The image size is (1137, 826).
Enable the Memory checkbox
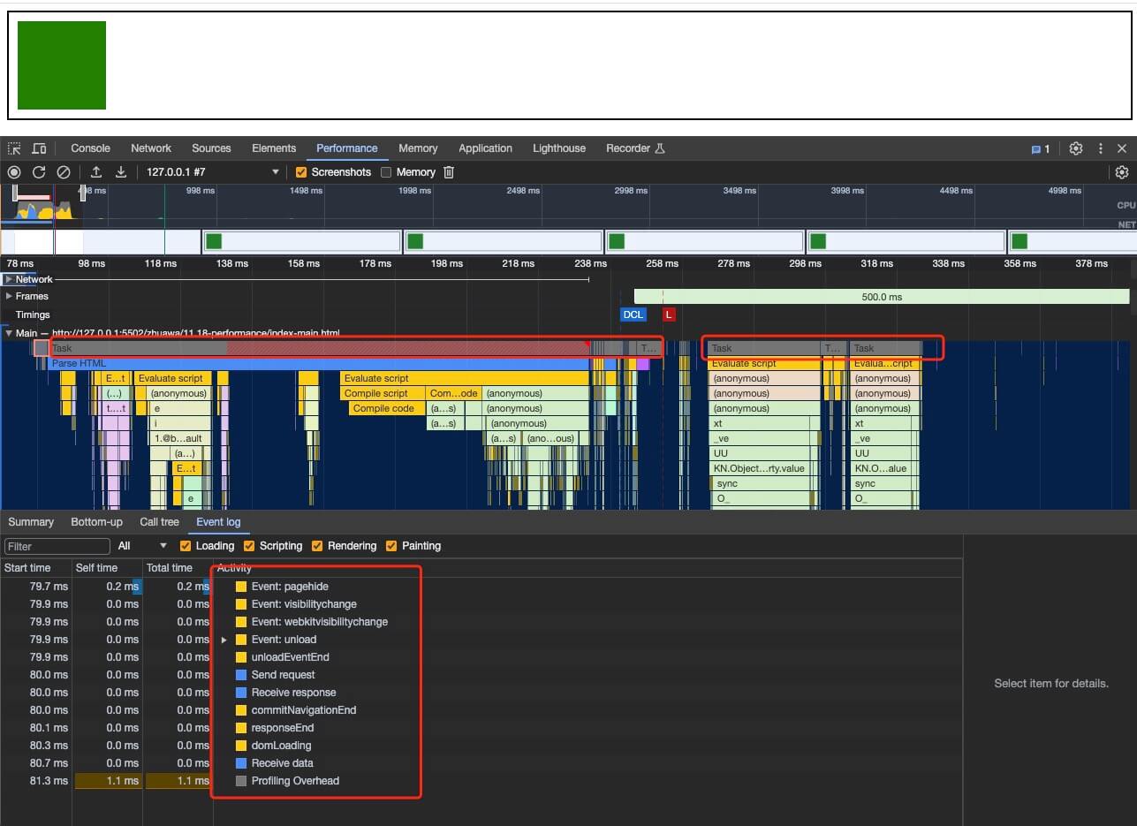pos(386,172)
